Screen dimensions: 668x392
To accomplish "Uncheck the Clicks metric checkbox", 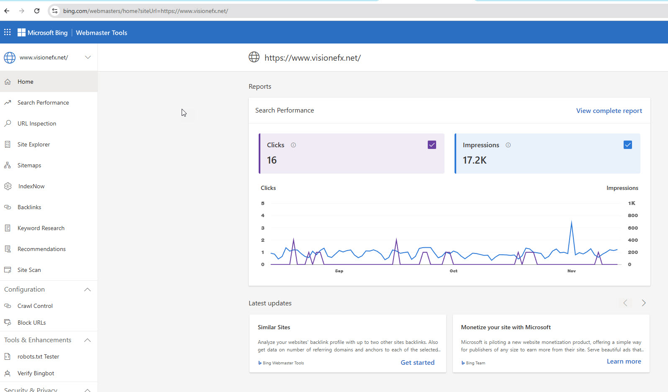I will (432, 145).
